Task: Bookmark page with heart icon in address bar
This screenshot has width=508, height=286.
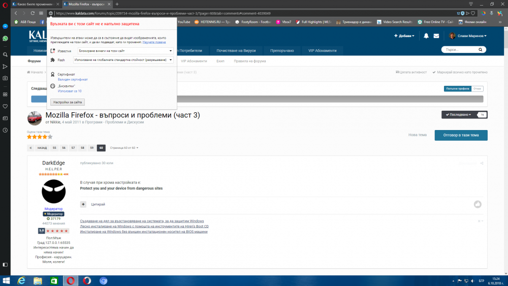Action: pos(473,13)
